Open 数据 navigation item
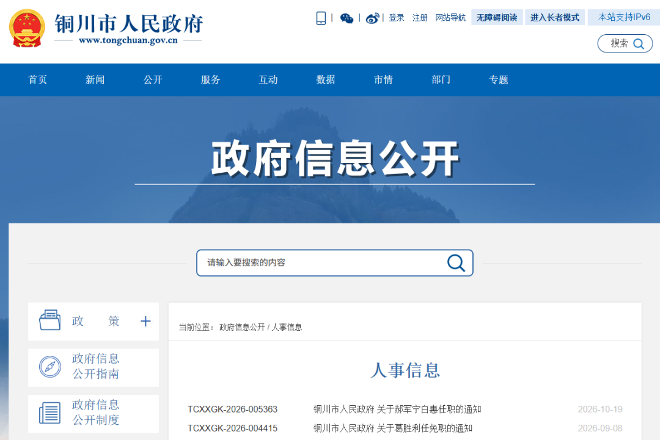Screen dimensions: 660x440 (x=326, y=80)
